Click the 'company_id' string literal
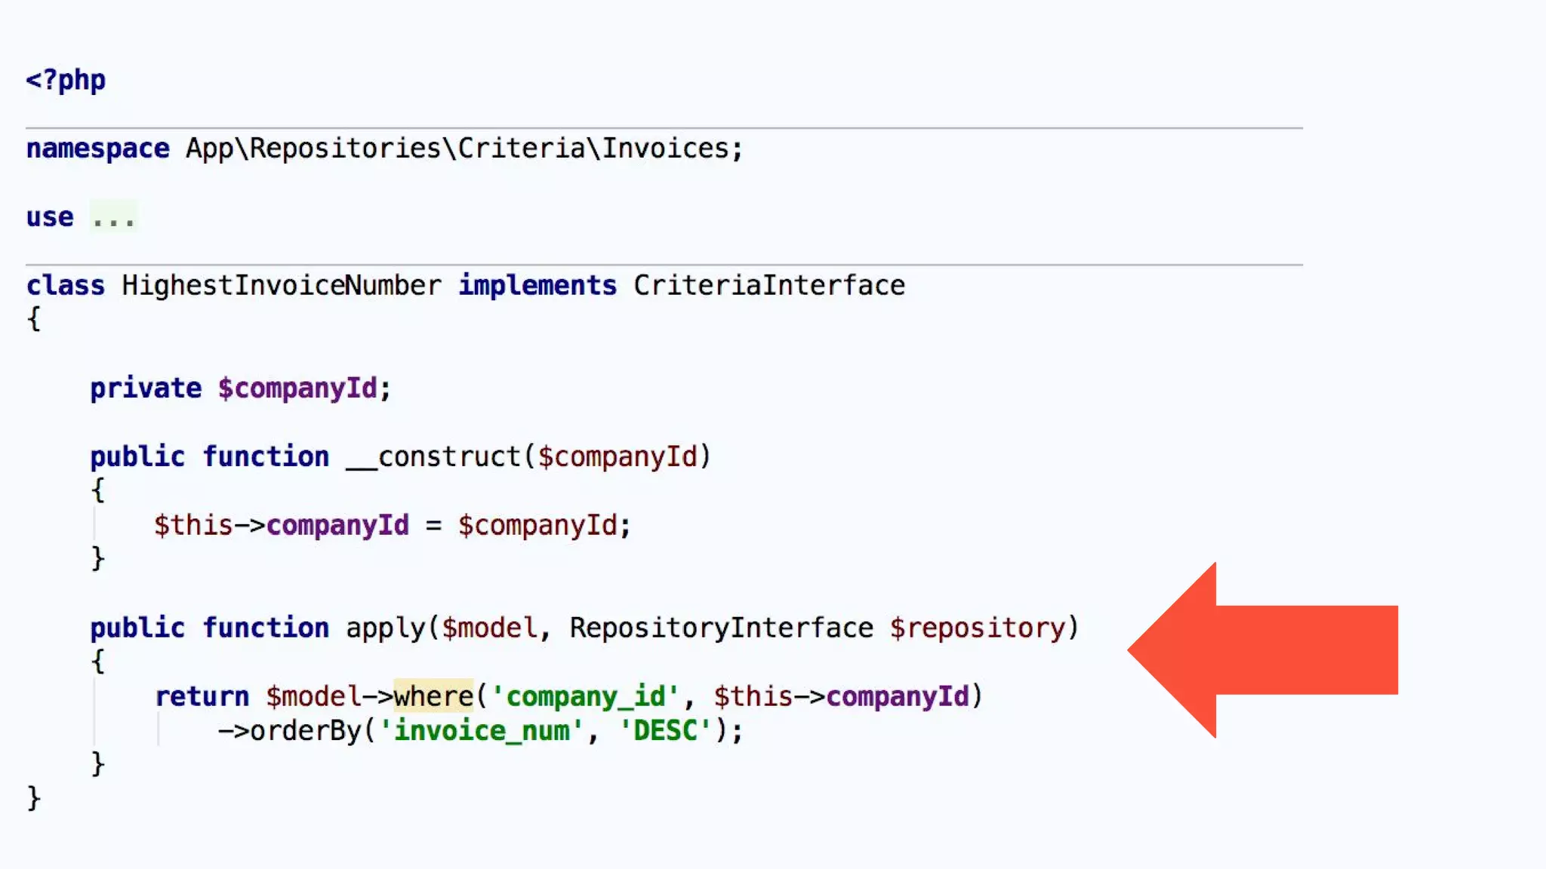The height and width of the screenshot is (869, 1546). 585,696
